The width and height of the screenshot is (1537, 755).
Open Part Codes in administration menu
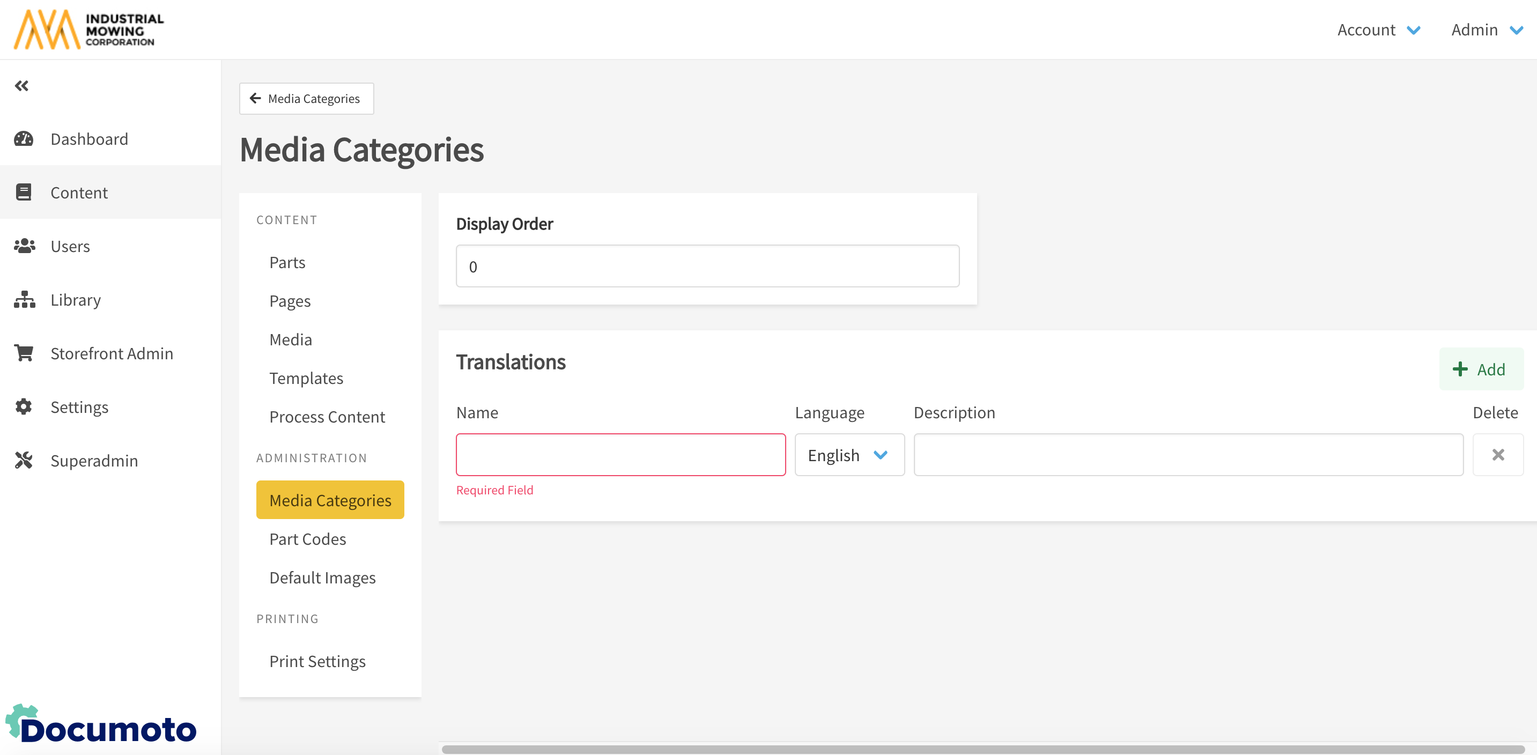click(307, 539)
